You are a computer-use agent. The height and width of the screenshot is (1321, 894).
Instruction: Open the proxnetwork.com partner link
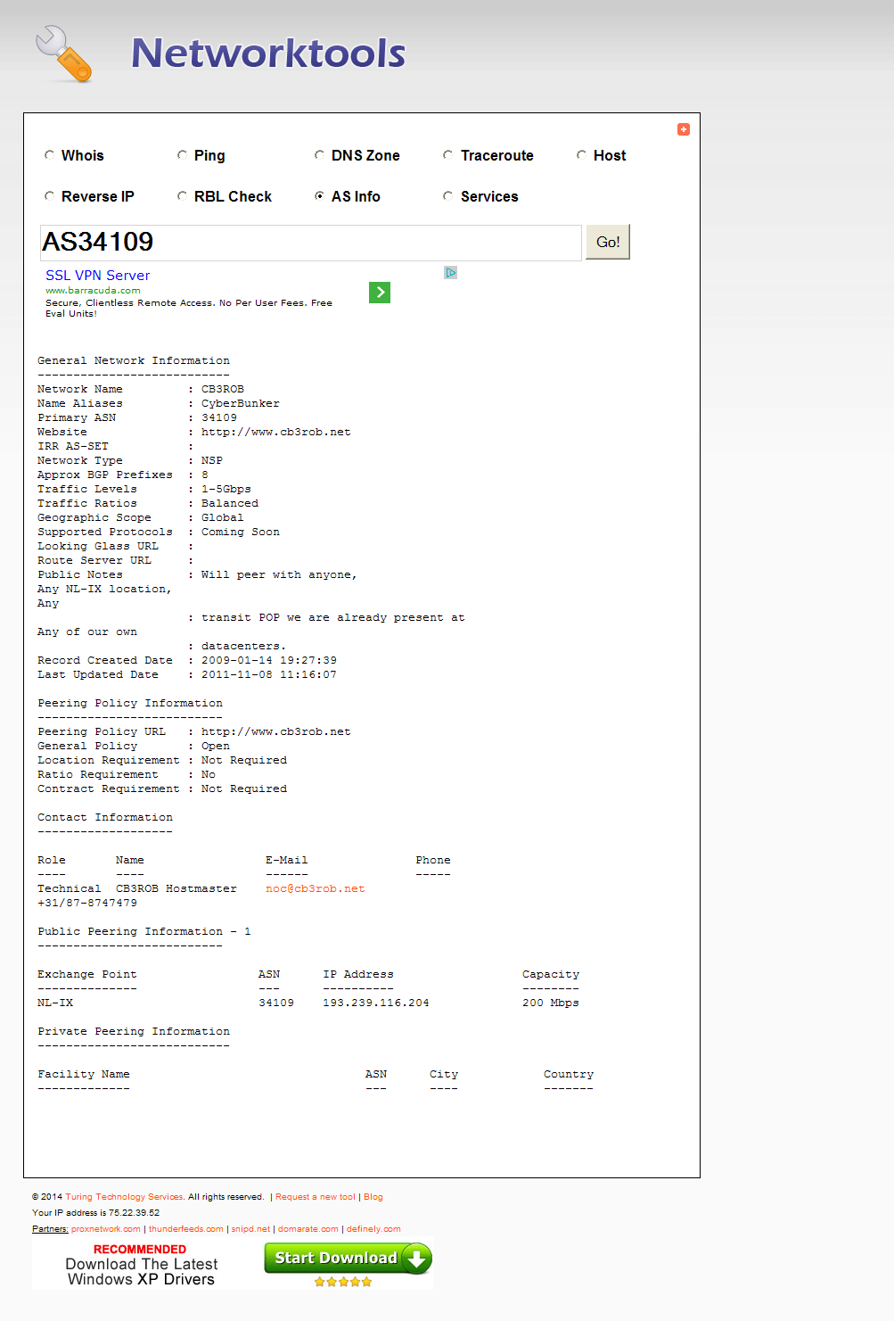point(106,1229)
